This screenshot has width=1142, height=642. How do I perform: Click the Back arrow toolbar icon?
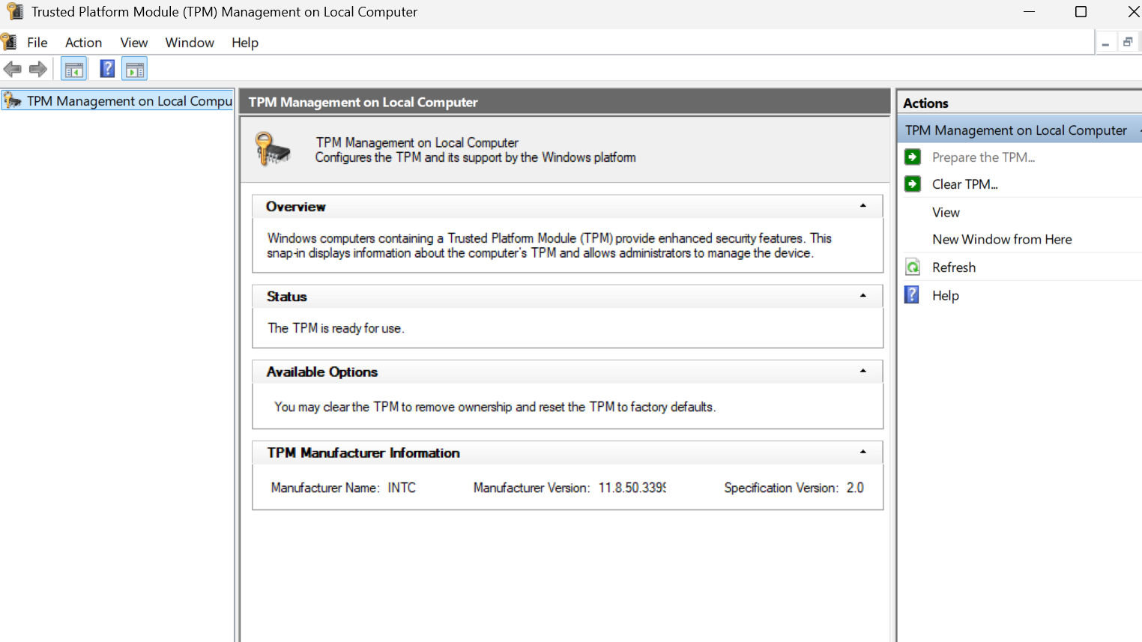tap(13, 70)
